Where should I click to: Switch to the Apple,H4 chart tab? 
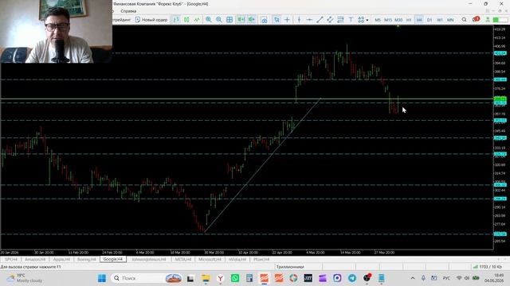pyautogui.click(x=61, y=260)
